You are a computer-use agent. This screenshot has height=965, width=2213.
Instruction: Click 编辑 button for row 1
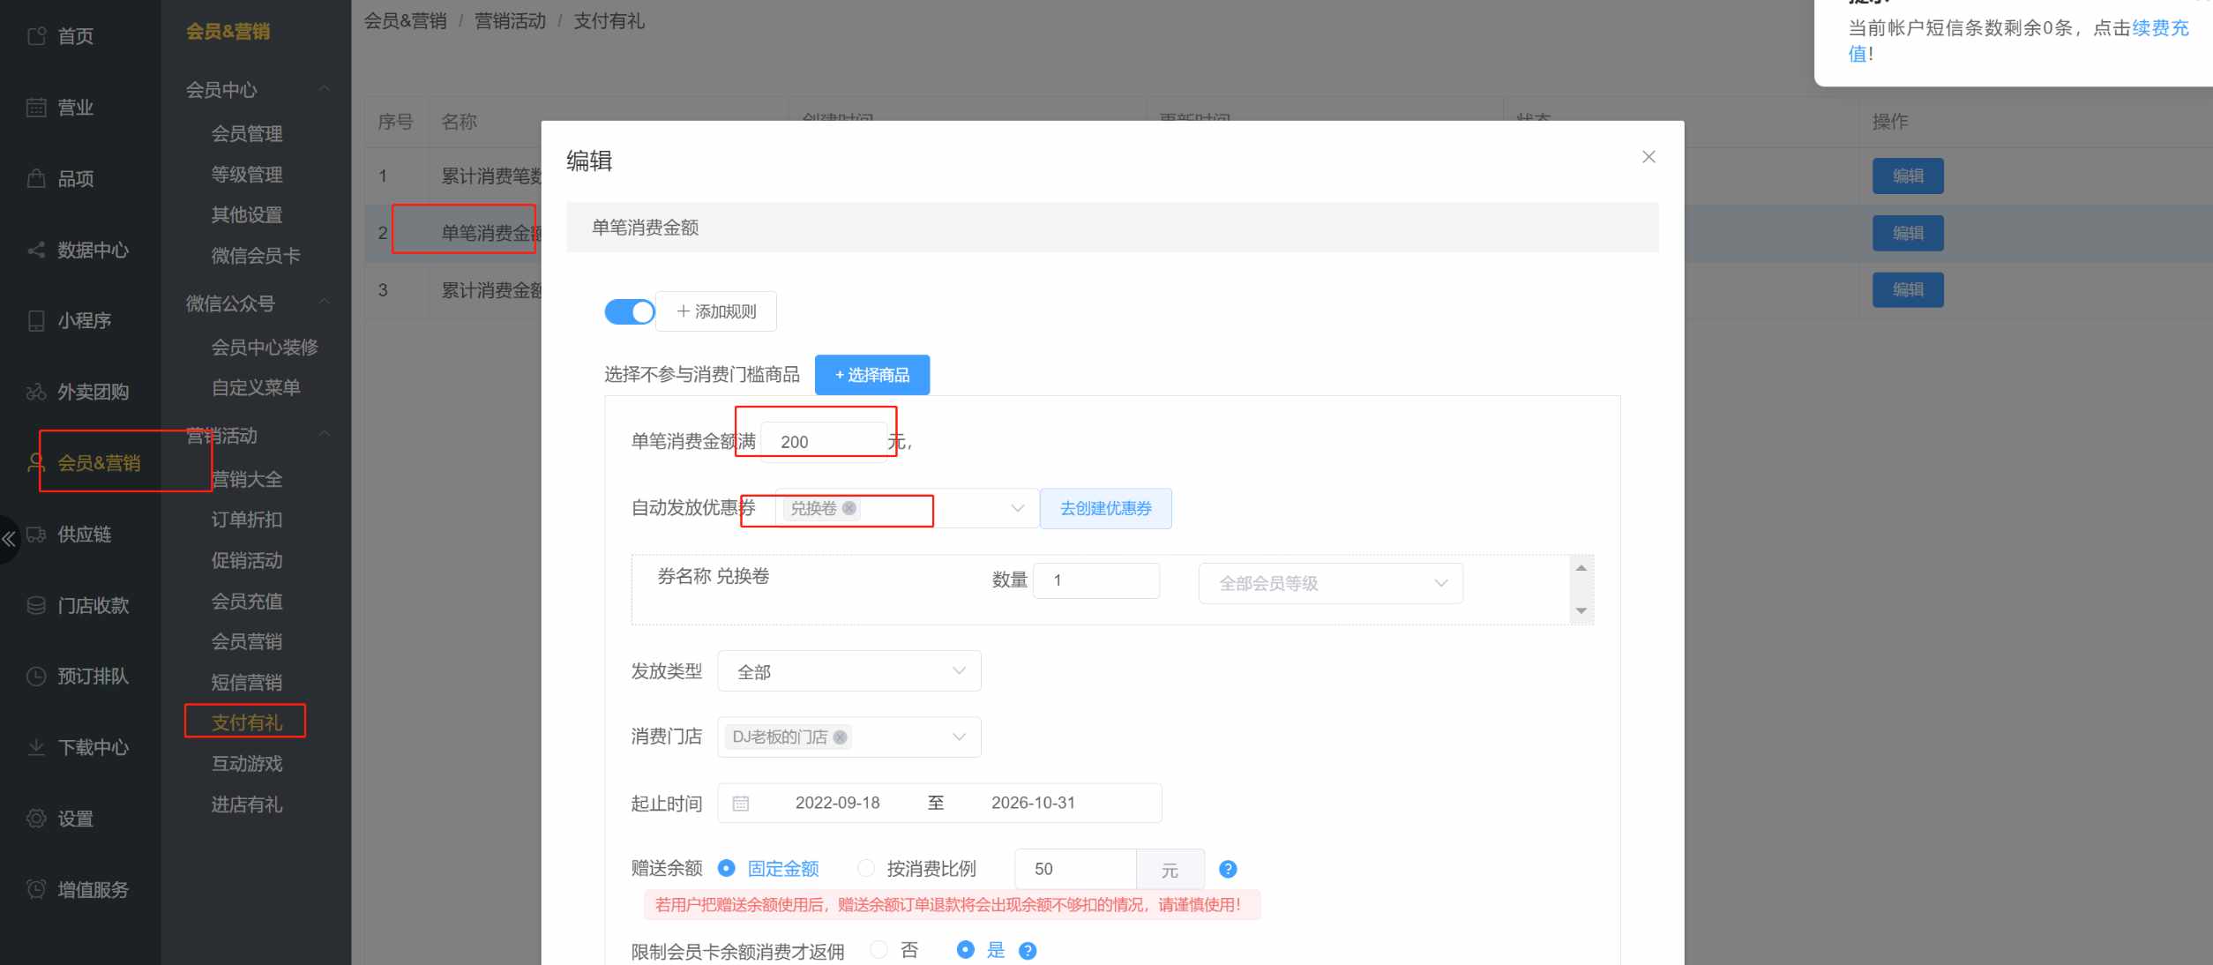coord(1908,176)
